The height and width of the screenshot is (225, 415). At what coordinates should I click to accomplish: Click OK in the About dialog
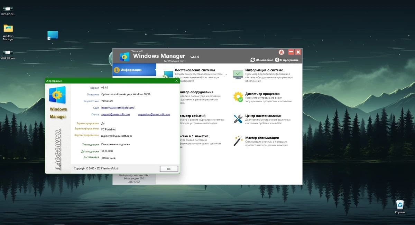169,169
